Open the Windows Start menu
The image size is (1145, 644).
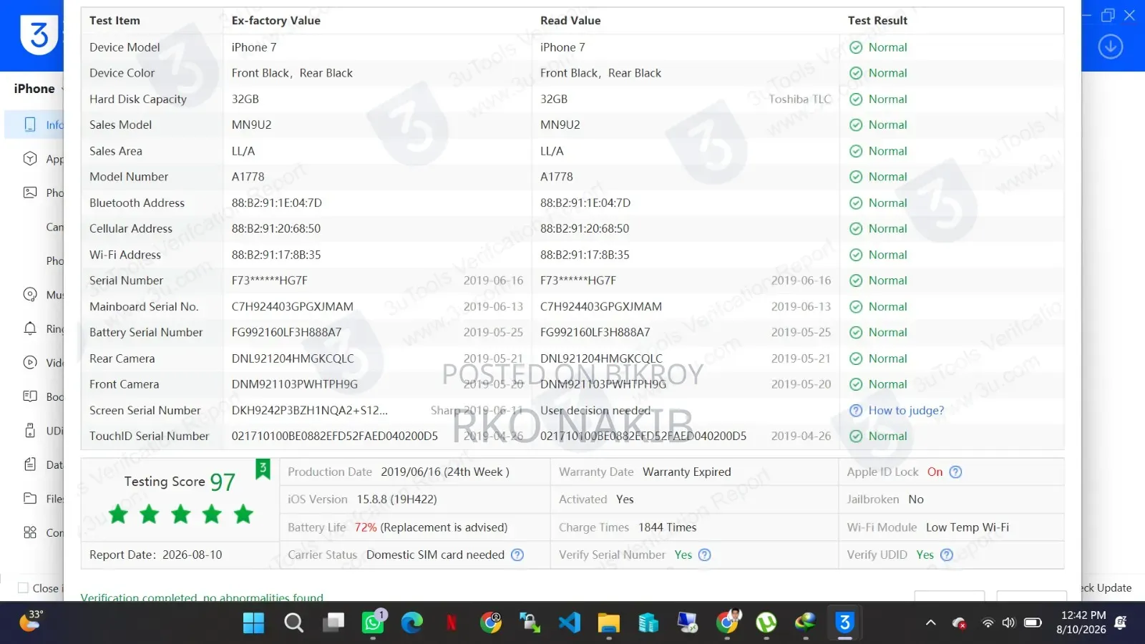(x=253, y=623)
